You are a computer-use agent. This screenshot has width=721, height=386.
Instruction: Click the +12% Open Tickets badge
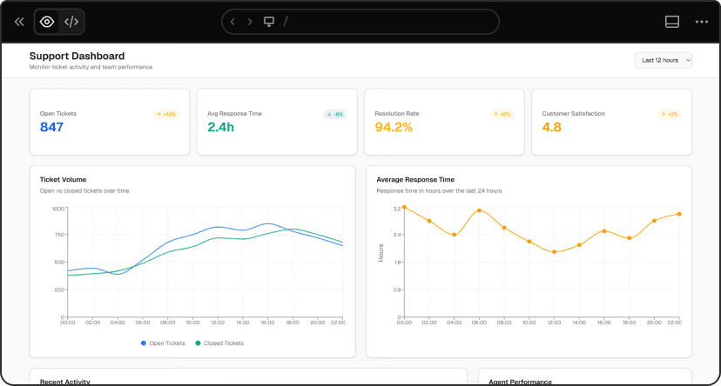(166, 114)
